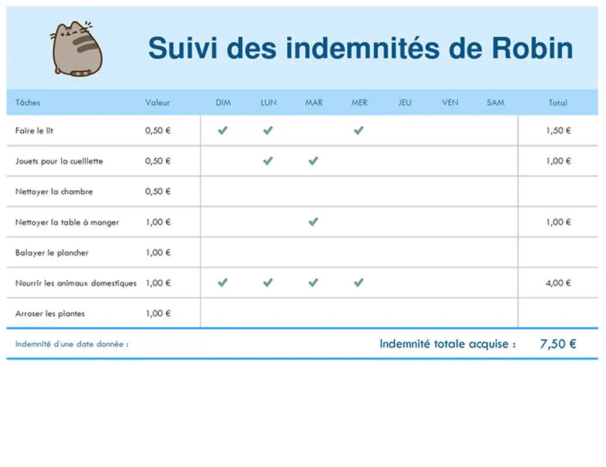Click the Indemnité totale acquise value 7,50 €
606x467 pixels.
[x=557, y=344]
